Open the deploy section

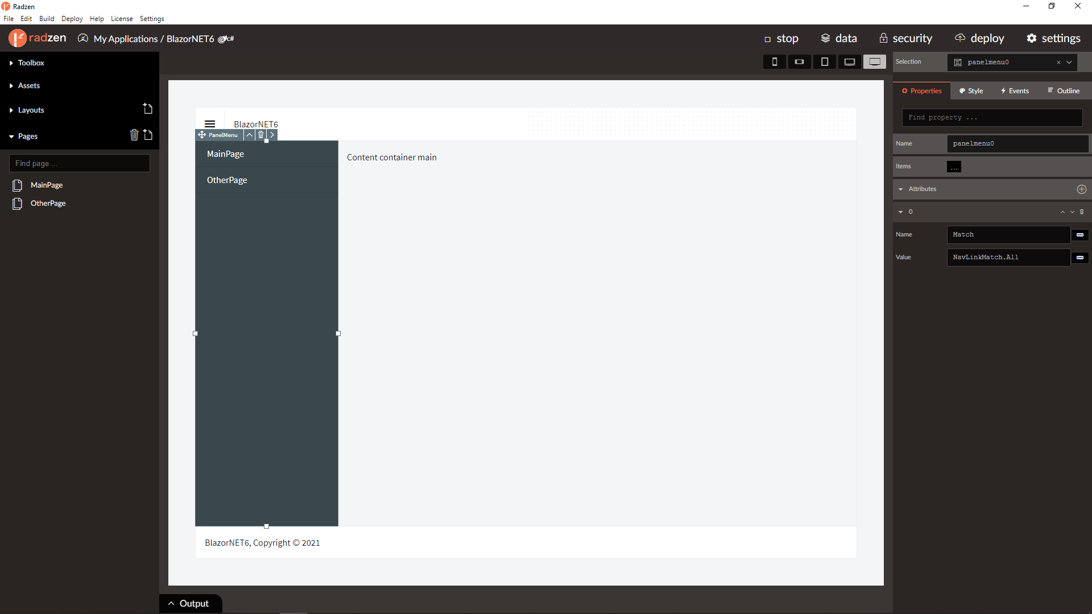coord(979,38)
